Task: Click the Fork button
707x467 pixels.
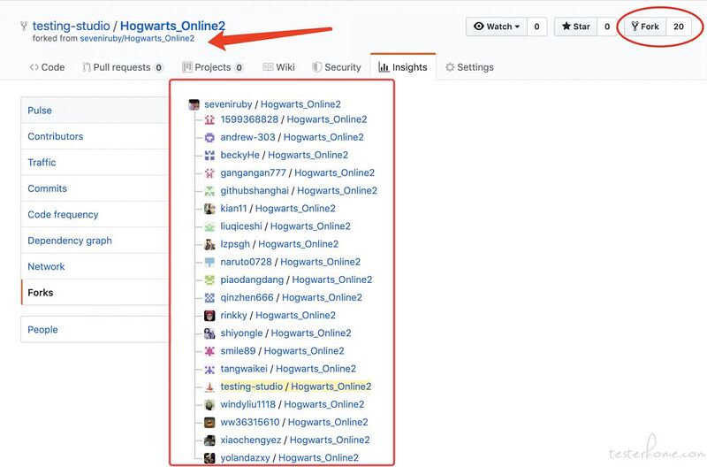Action: (645, 27)
